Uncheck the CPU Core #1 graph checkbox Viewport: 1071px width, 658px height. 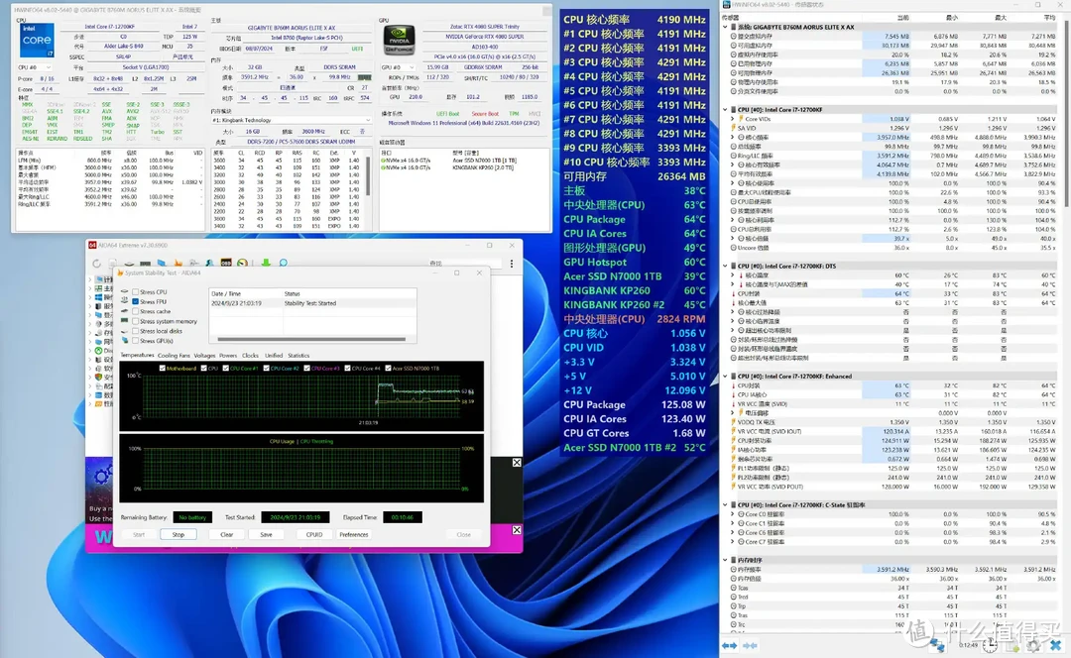(x=225, y=368)
